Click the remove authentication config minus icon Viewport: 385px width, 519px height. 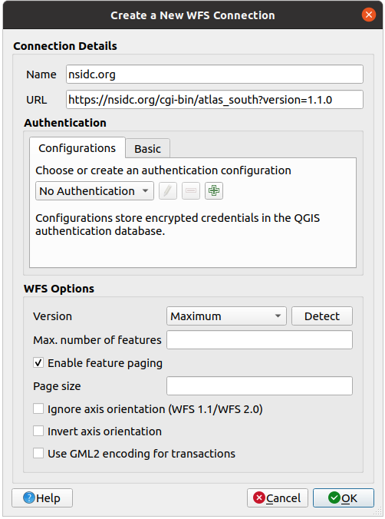click(191, 191)
